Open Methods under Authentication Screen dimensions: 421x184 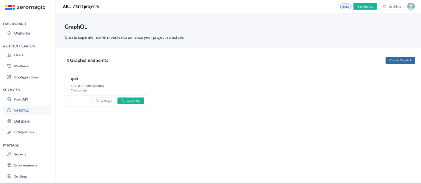click(x=27, y=67)
